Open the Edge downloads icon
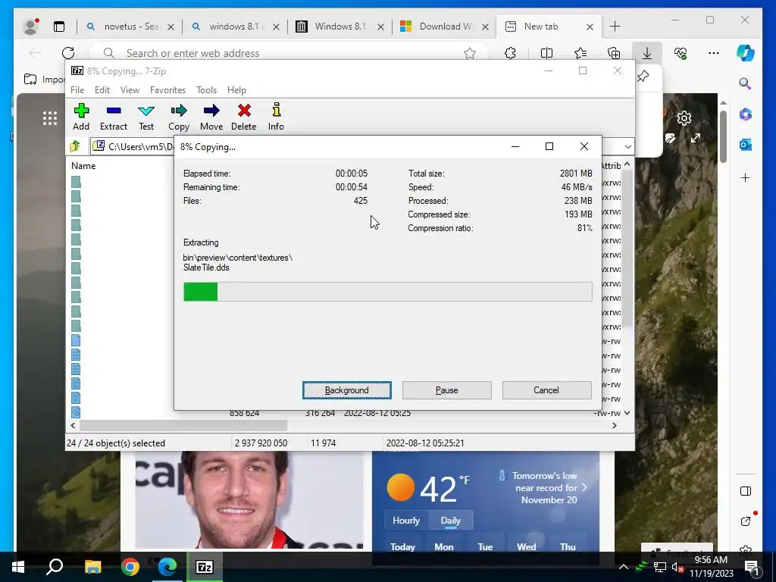Screen dimensions: 776x582 click(x=647, y=53)
